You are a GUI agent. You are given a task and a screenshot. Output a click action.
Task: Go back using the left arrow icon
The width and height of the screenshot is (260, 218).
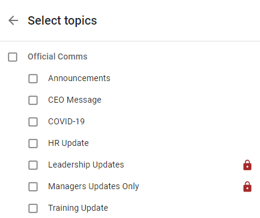pyautogui.click(x=13, y=20)
